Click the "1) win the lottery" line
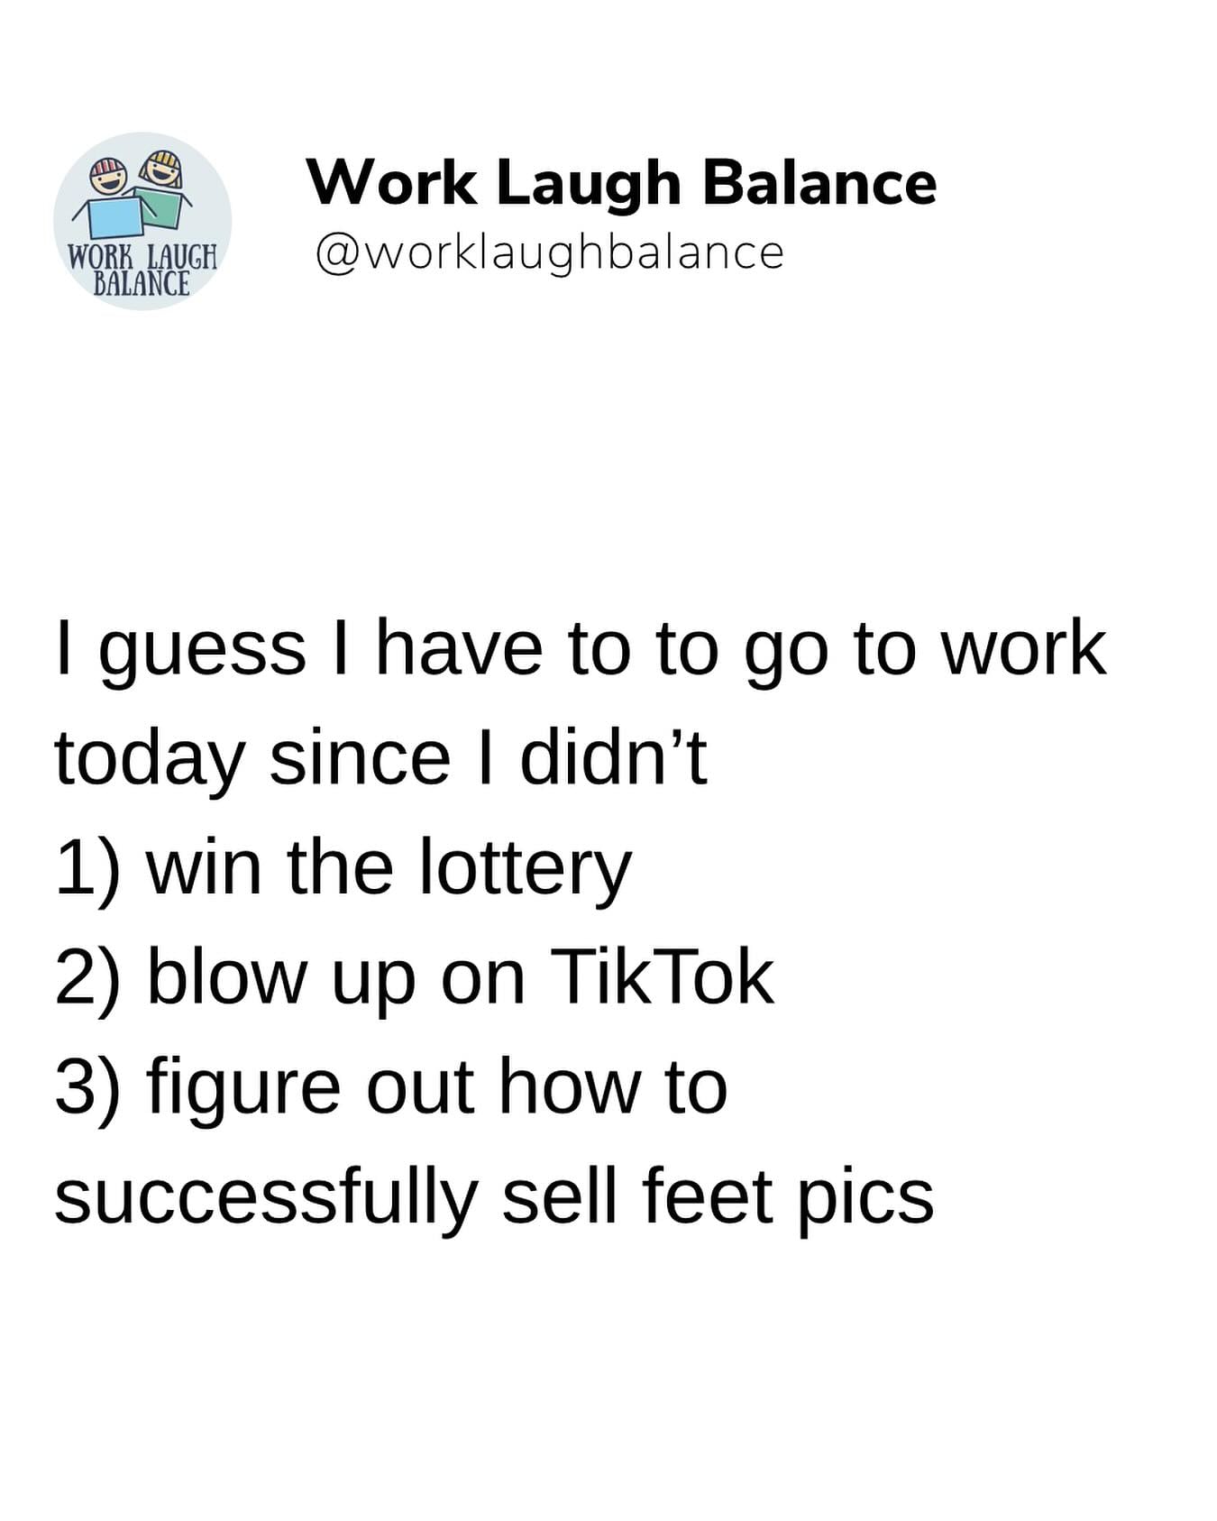This screenshot has width=1217, height=1521. (343, 868)
